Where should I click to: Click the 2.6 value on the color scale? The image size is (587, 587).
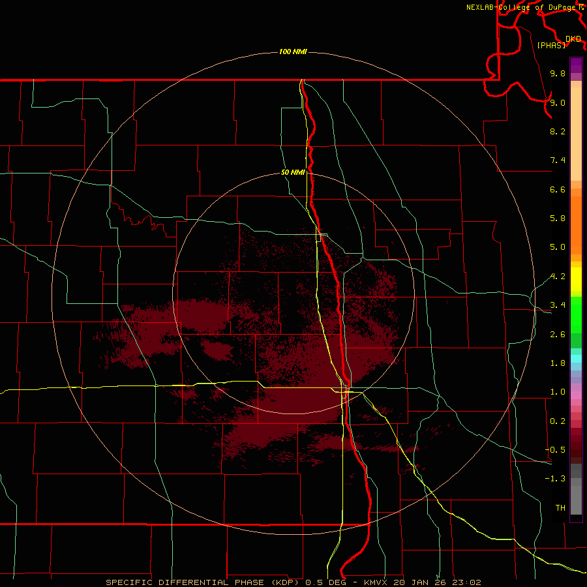pos(558,335)
